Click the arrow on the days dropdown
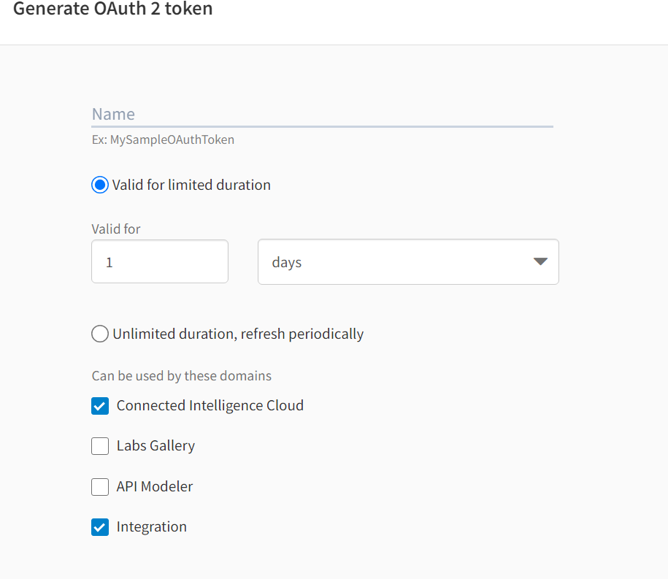The image size is (668, 579). point(540,261)
